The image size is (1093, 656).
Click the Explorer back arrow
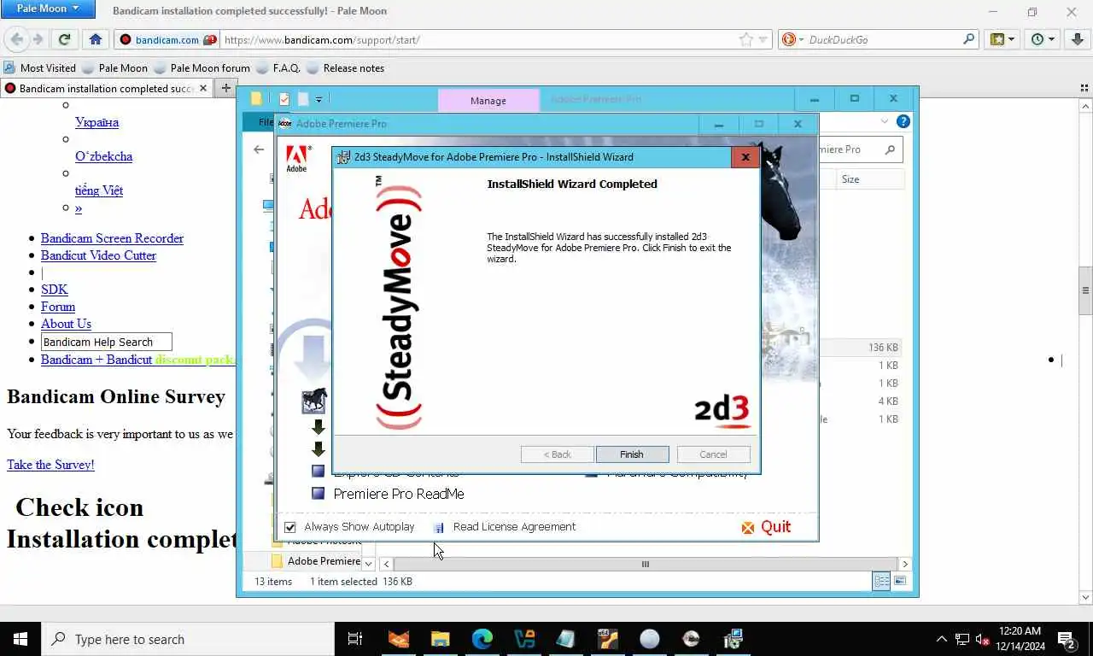pos(259,149)
